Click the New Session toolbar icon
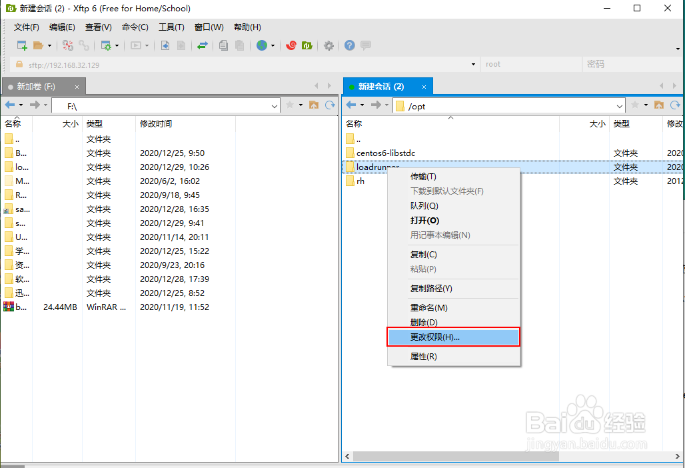 click(x=22, y=45)
